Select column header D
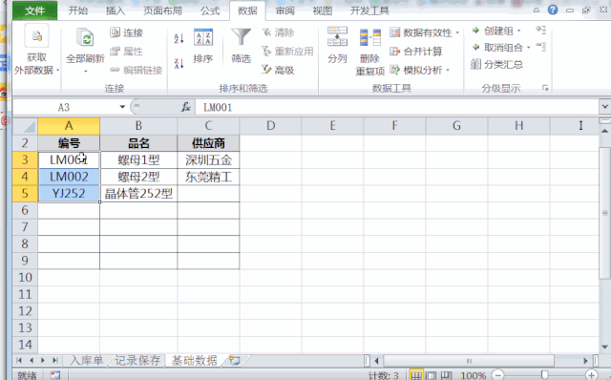 [270, 126]
